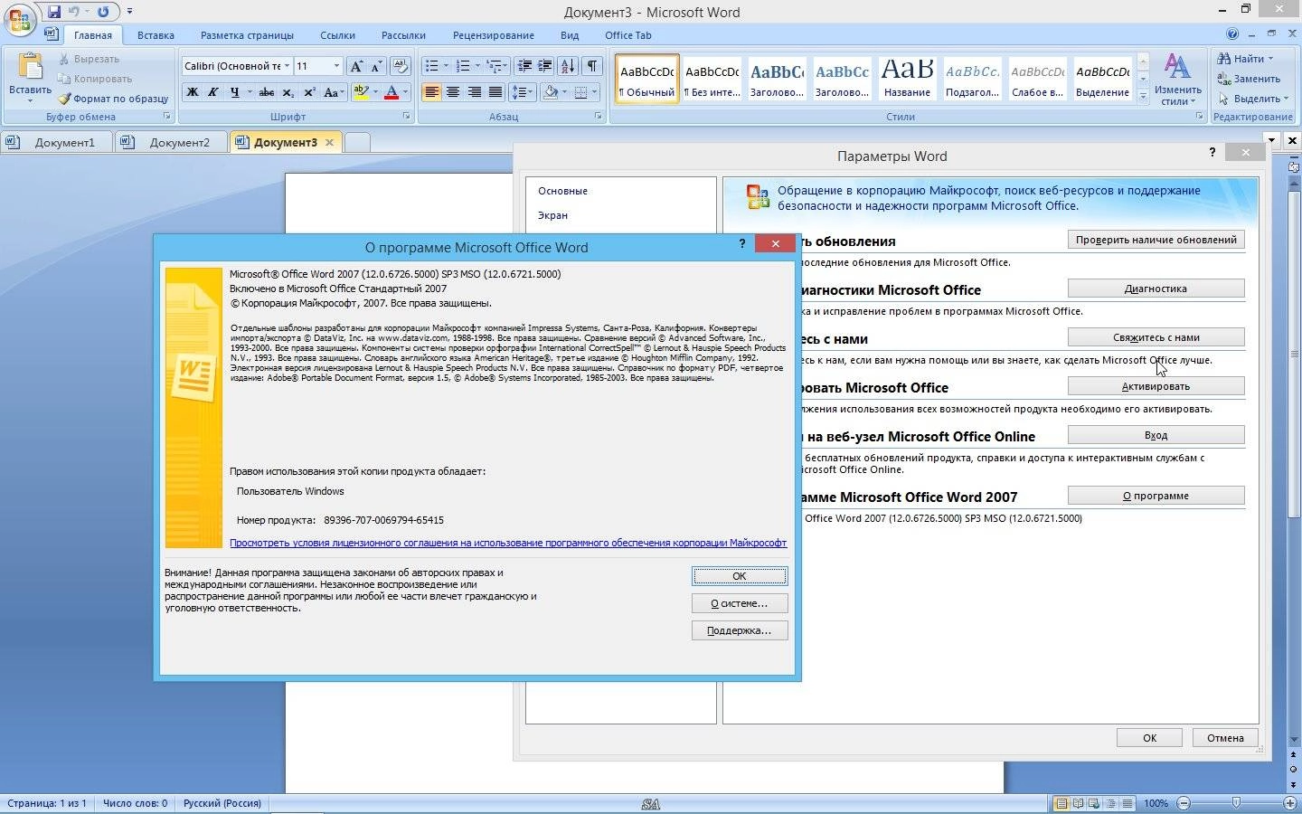The width and height of the screenshot is (1302, 814).
Task: Click Replace (Заменить) in Editing group
Action: (x=1250, y=79)
